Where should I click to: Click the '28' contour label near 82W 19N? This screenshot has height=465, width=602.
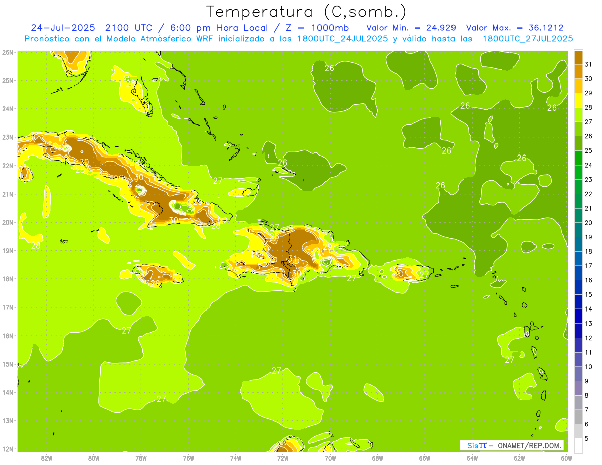click(36, 246)
